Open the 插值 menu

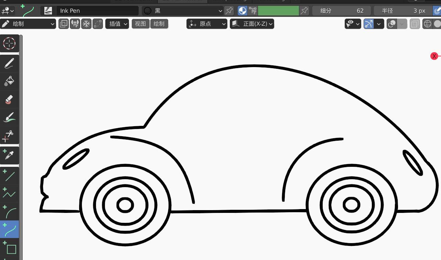coord(117,24)
